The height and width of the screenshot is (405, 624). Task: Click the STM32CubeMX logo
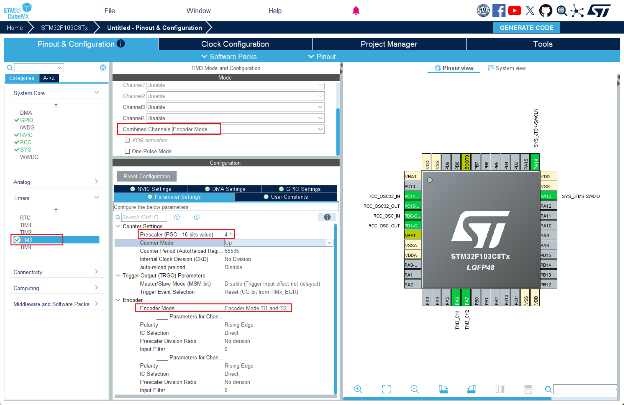(18, 11)
